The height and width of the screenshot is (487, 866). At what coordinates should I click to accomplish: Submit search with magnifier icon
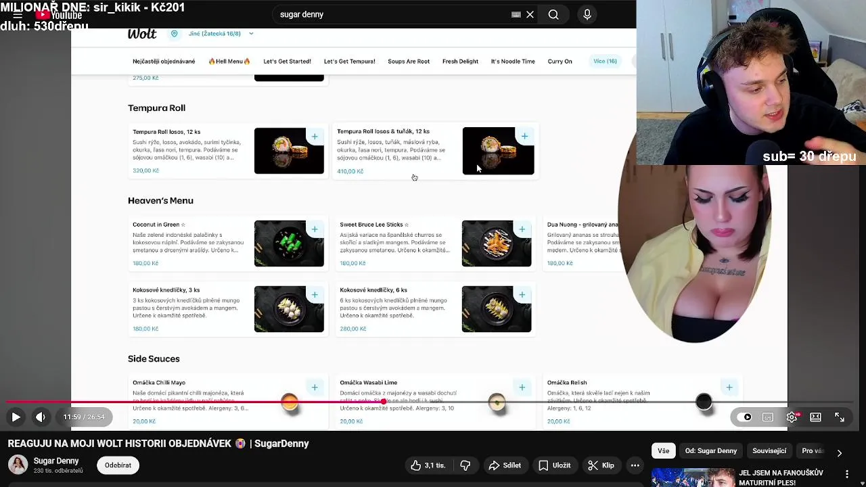(x=553, y=14)
